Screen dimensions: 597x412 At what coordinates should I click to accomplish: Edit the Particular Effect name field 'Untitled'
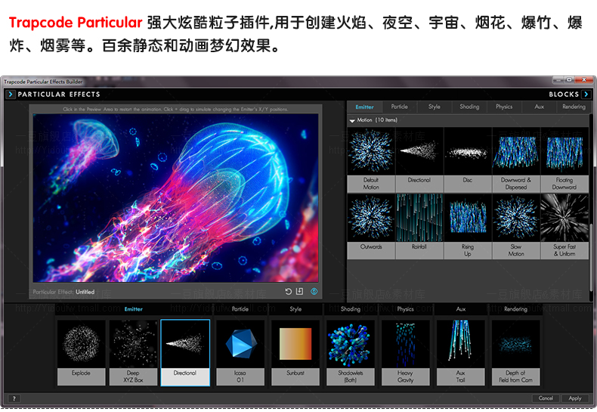point(85,292)
